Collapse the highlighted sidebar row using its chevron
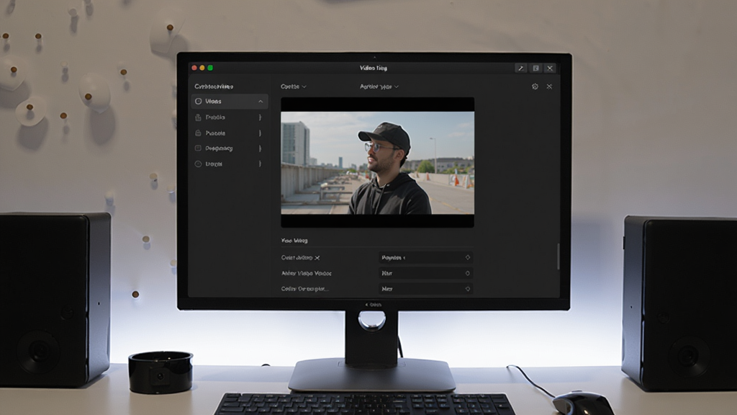Image resolution: width=737 pixels, height=415 pixels. [261, 101]
